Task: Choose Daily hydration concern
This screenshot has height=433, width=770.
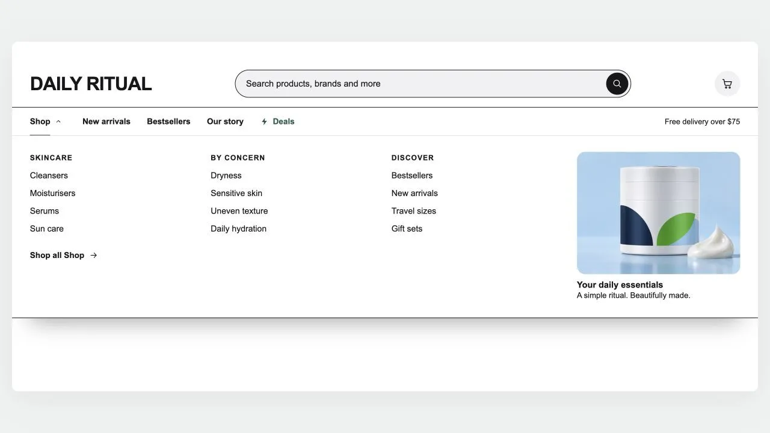Action: (239, 229)
